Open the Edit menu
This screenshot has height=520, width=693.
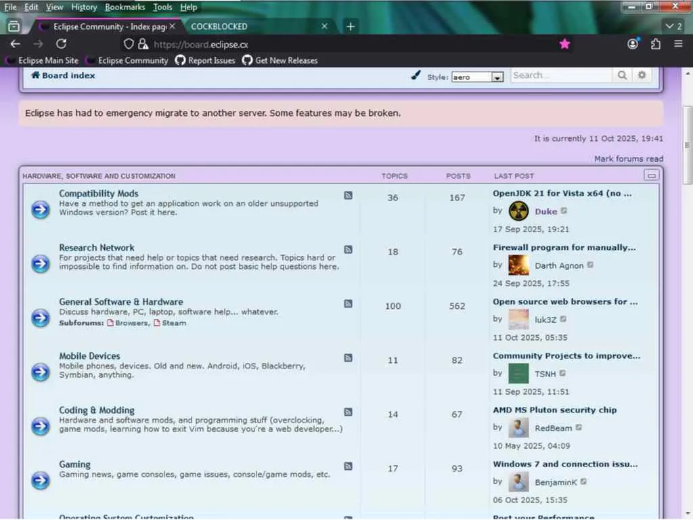click(31, 7)
